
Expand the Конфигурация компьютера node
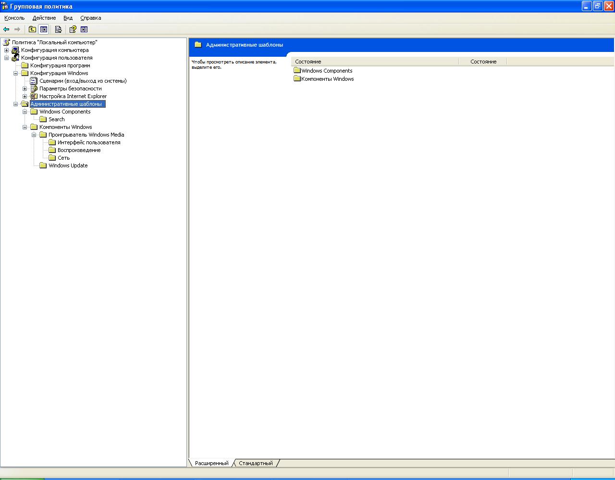(x=7, y=50)
